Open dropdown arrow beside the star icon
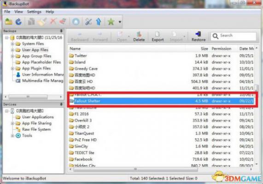 120,22
